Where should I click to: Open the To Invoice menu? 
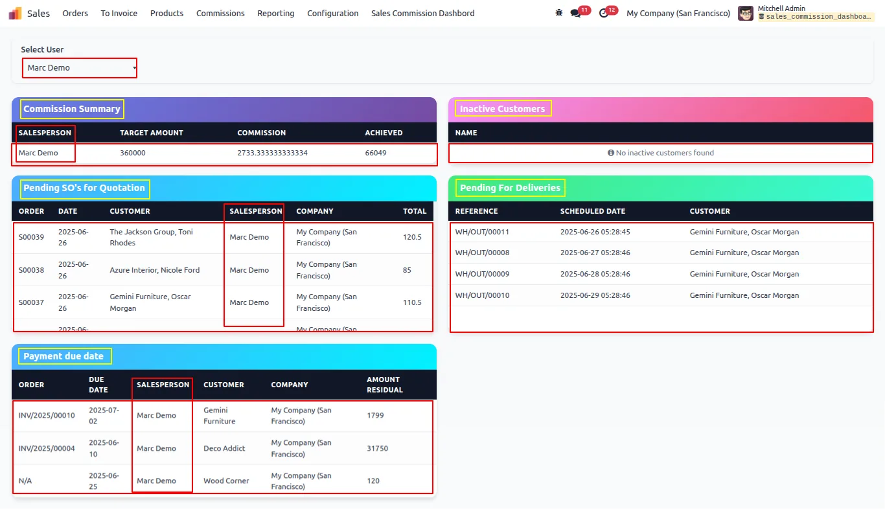pyautogui.click(x=119, y=13)
